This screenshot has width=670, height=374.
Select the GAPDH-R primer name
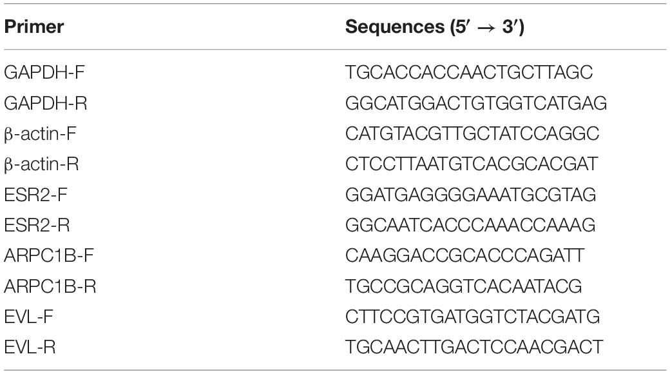45,103
